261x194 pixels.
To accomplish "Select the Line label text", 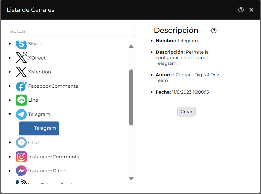I will click(x=33, y=100).
